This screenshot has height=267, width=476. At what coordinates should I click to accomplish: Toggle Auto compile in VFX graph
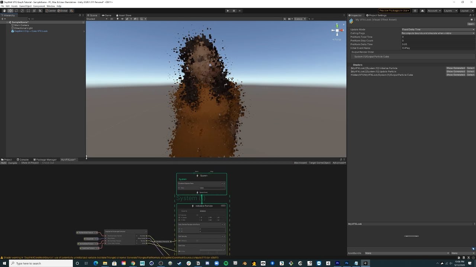click(4, 163)
